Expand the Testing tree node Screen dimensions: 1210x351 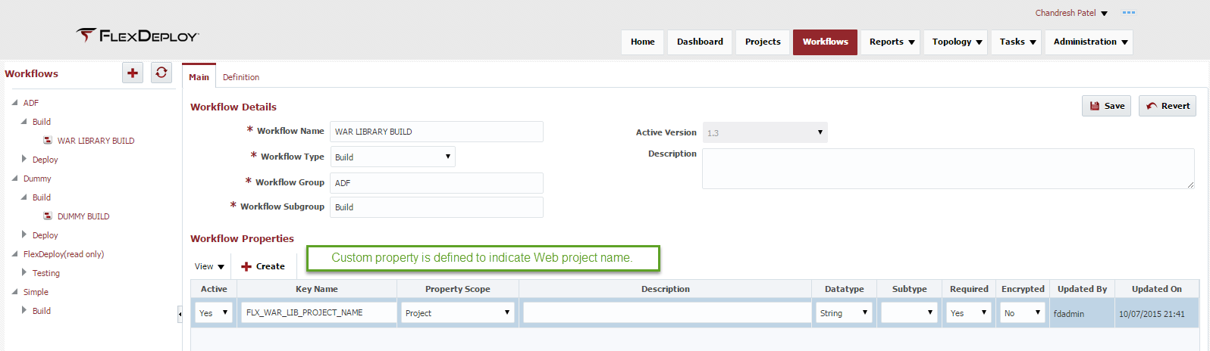(x=24, y=272)
